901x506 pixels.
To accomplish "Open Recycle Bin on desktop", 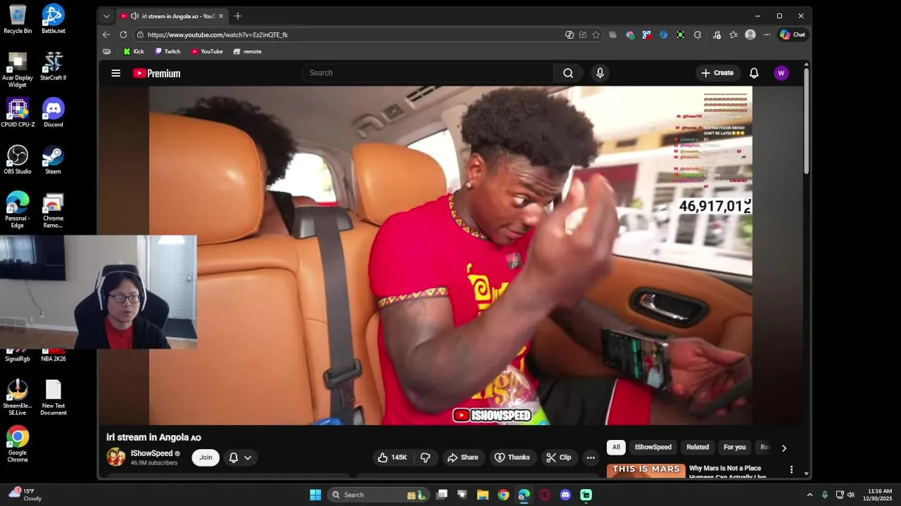I will (18, 19).
